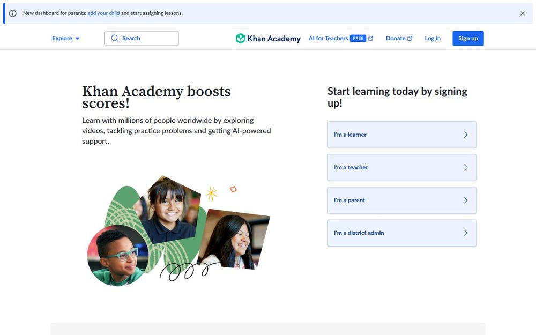
Task: Expand the Explore dropdown menu
Action: click(x=65, y=38)
